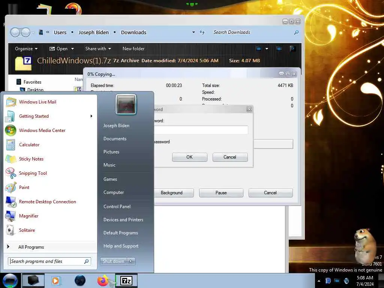The image size is (384, 288).
Task: Click the Search programs and files box
Action: pos(49,261)
